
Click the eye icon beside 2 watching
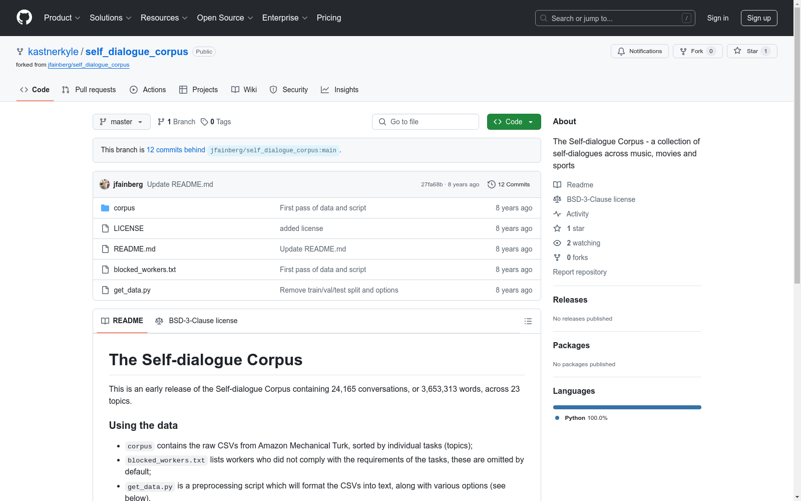(557, 243)
